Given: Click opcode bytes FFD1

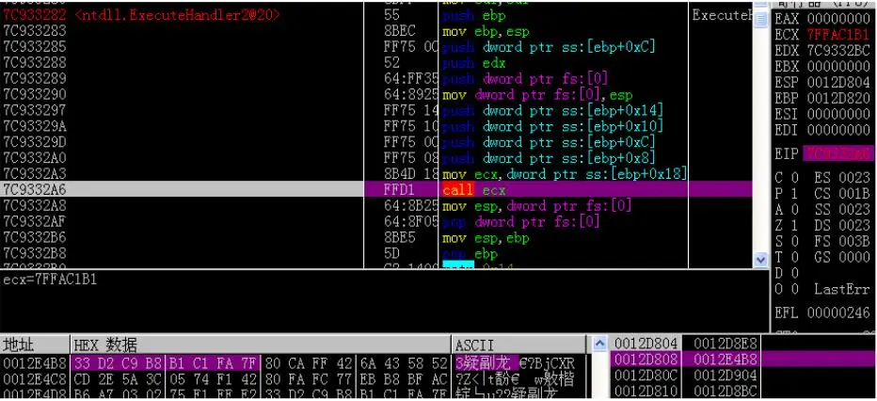Looking at the screenshot, I should 399,189.
